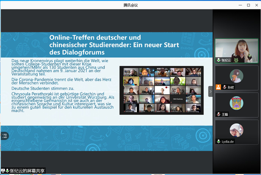Click 王磊's muted microphone icon

pos(219,114)
